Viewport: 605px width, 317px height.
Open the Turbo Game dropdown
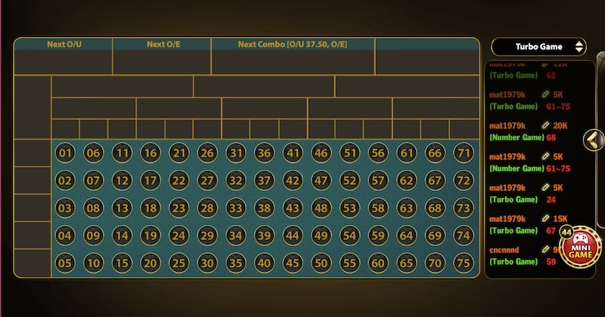click(x=538, y=47)
